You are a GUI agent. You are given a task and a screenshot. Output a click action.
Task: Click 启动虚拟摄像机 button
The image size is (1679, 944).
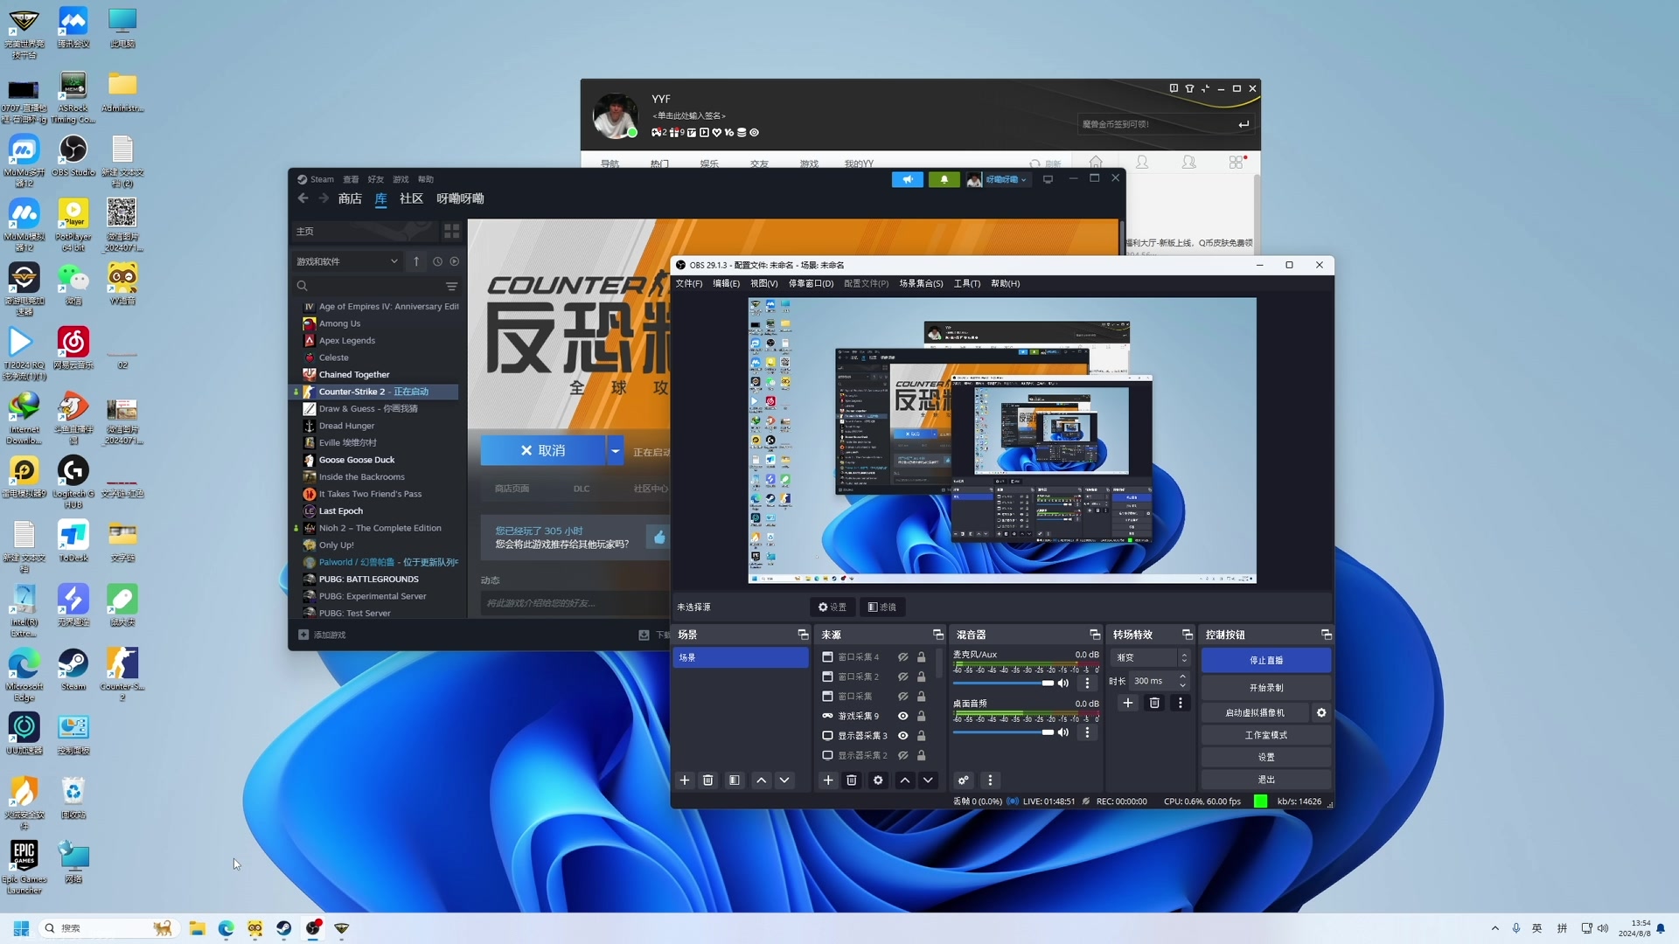click(x=1255, y=713)
